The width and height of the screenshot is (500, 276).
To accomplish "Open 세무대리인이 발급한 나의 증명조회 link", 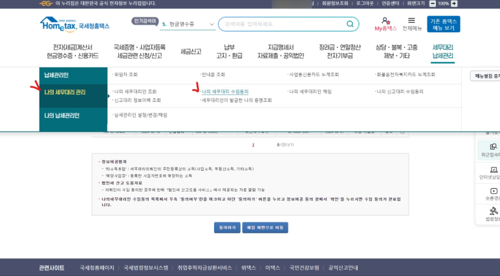I will coord(237,100).
